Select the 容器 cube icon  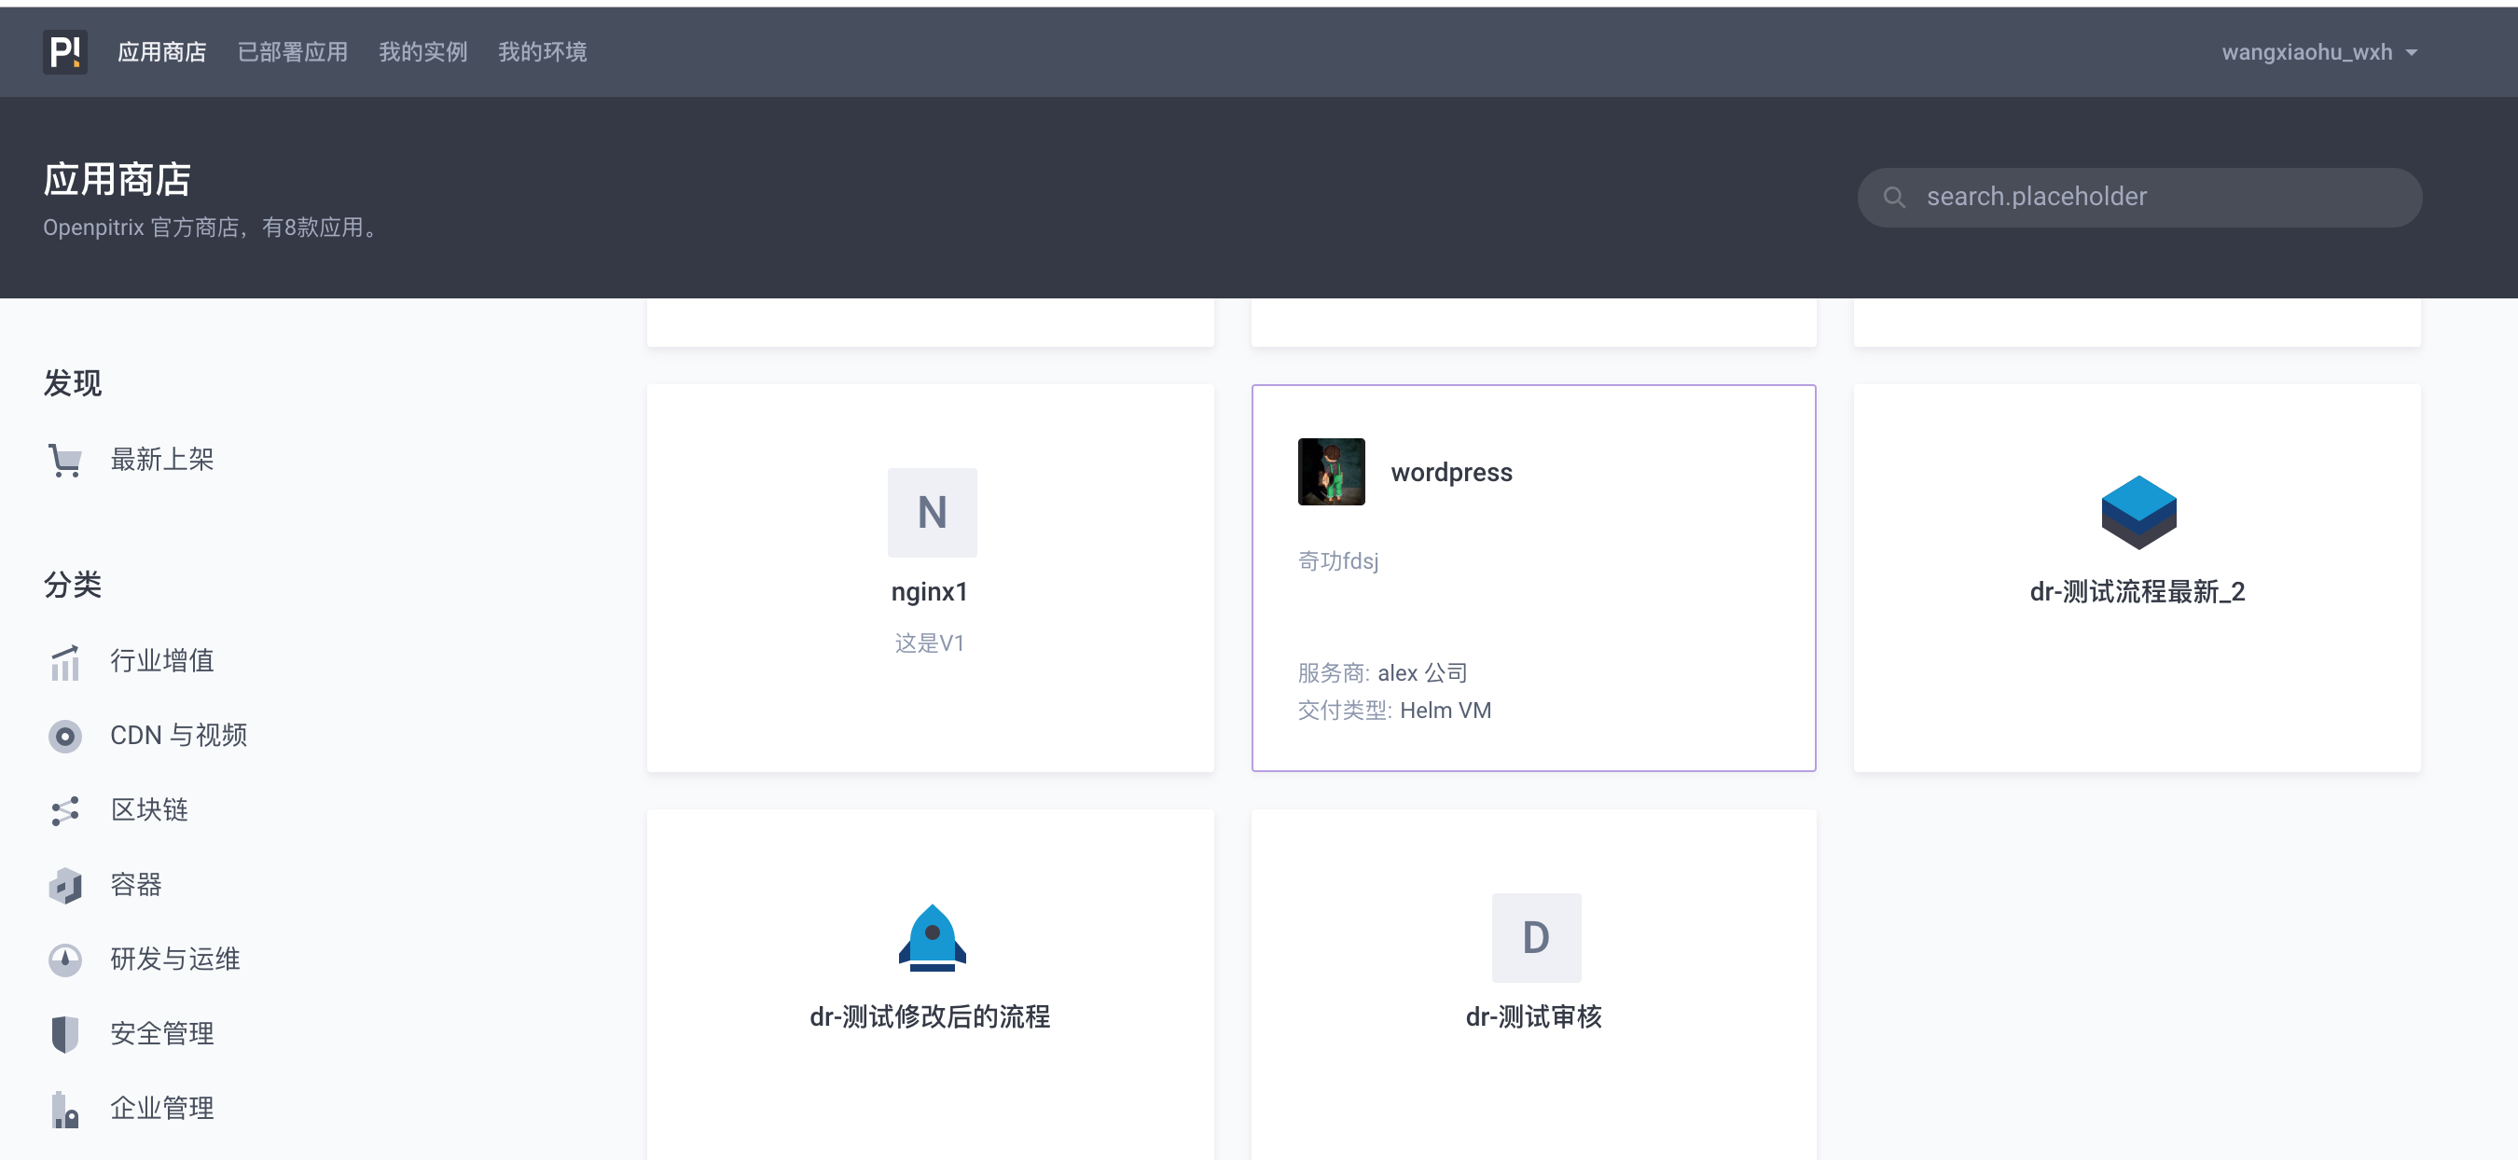(64, 886)
